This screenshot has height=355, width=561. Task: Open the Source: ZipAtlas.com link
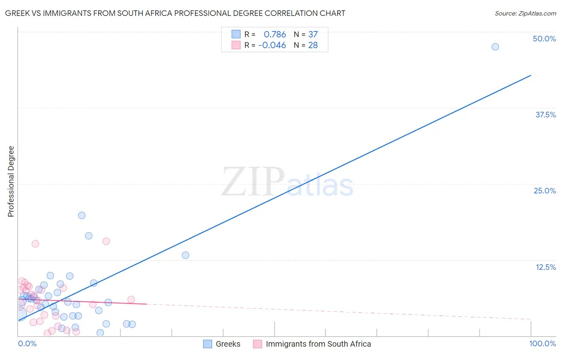click(525, 13)
